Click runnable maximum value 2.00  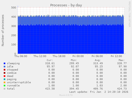coord(124,86)
